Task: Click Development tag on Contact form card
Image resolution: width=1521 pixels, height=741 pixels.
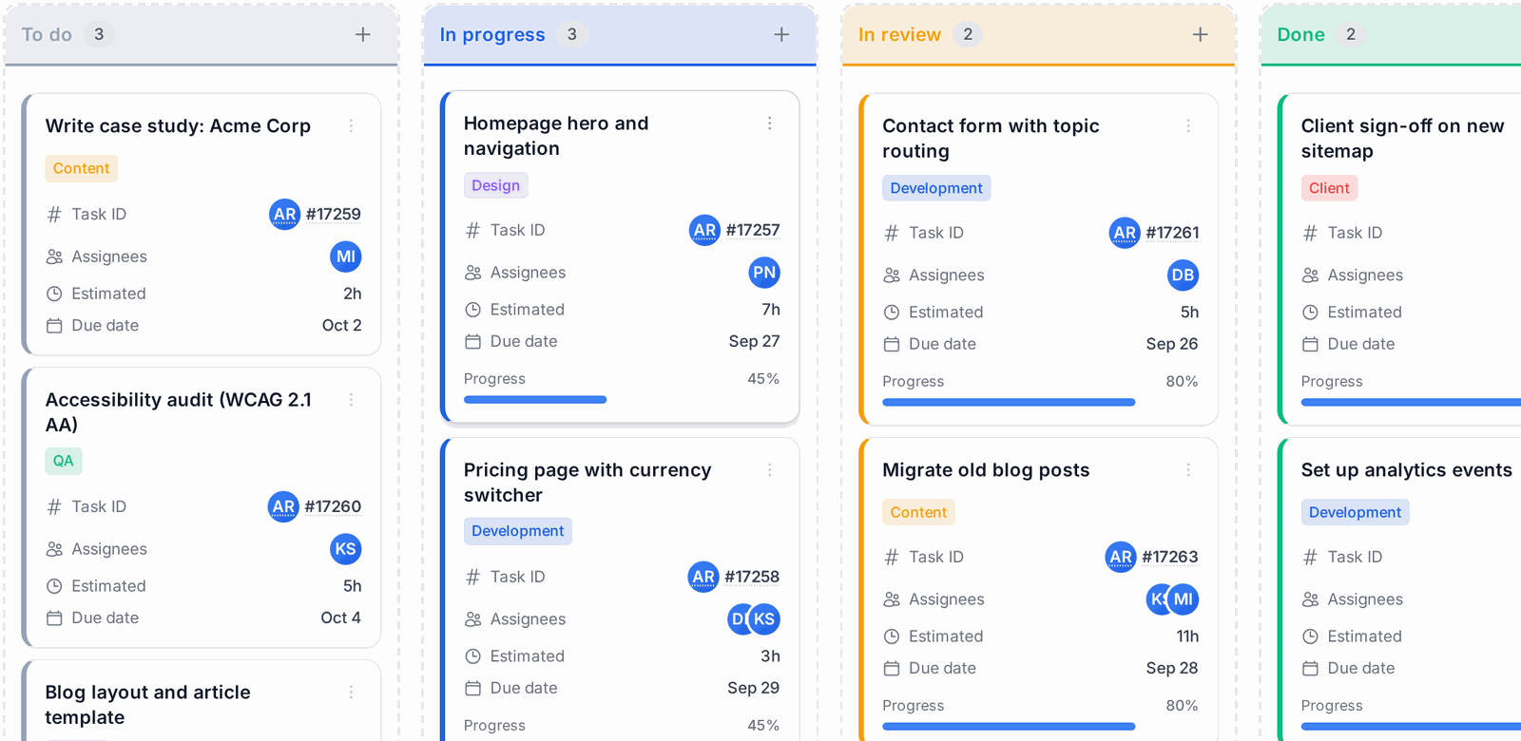Action: (936, 188)
